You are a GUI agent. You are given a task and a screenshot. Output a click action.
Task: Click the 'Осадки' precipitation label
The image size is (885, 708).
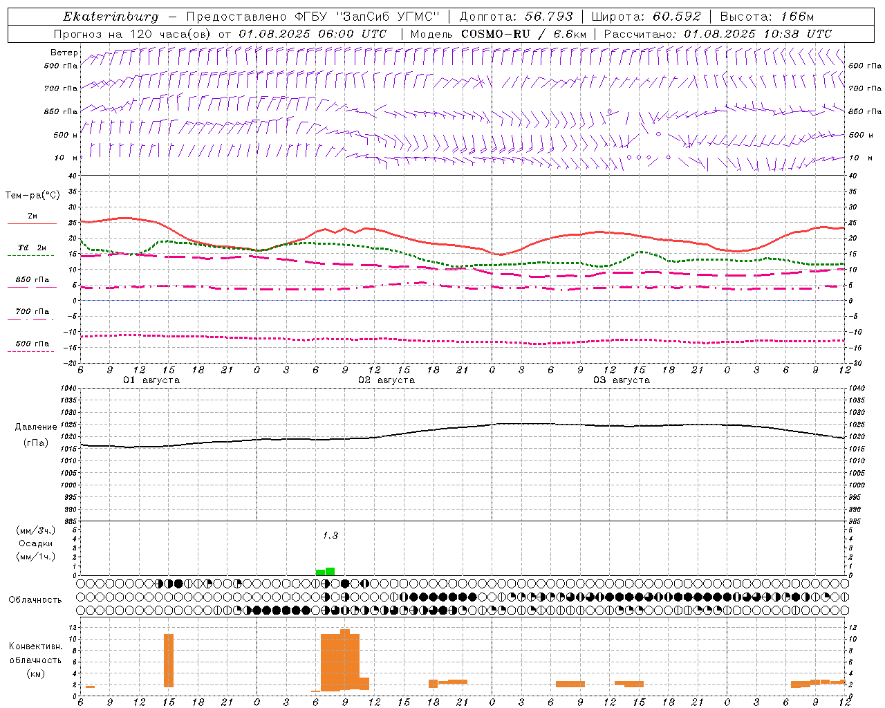tap(36, 543)
